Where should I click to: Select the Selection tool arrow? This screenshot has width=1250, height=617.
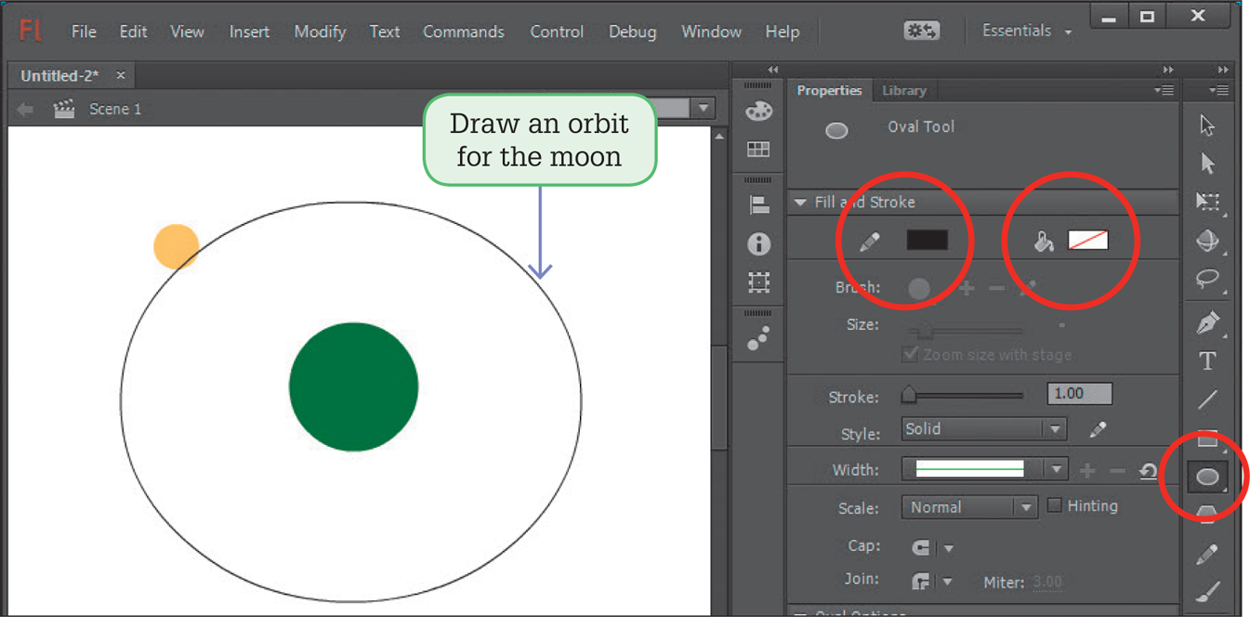1207,125
